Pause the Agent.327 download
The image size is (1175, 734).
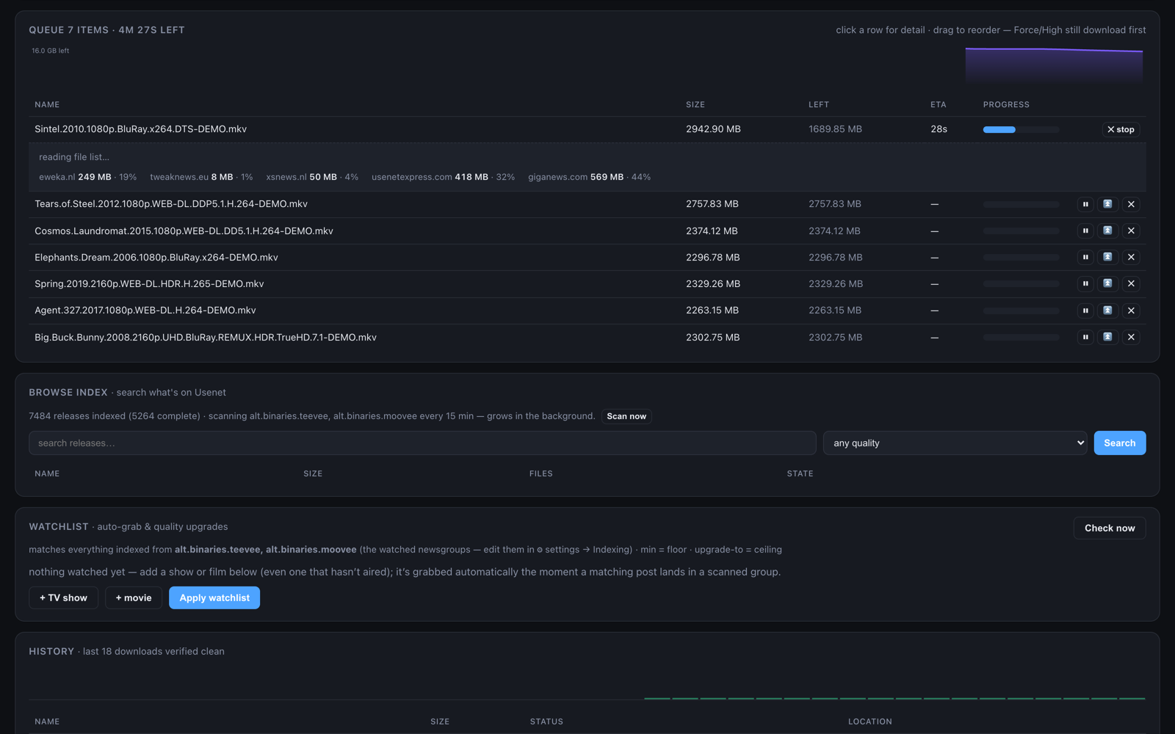pyautogui.click(x=1085, y=310)
